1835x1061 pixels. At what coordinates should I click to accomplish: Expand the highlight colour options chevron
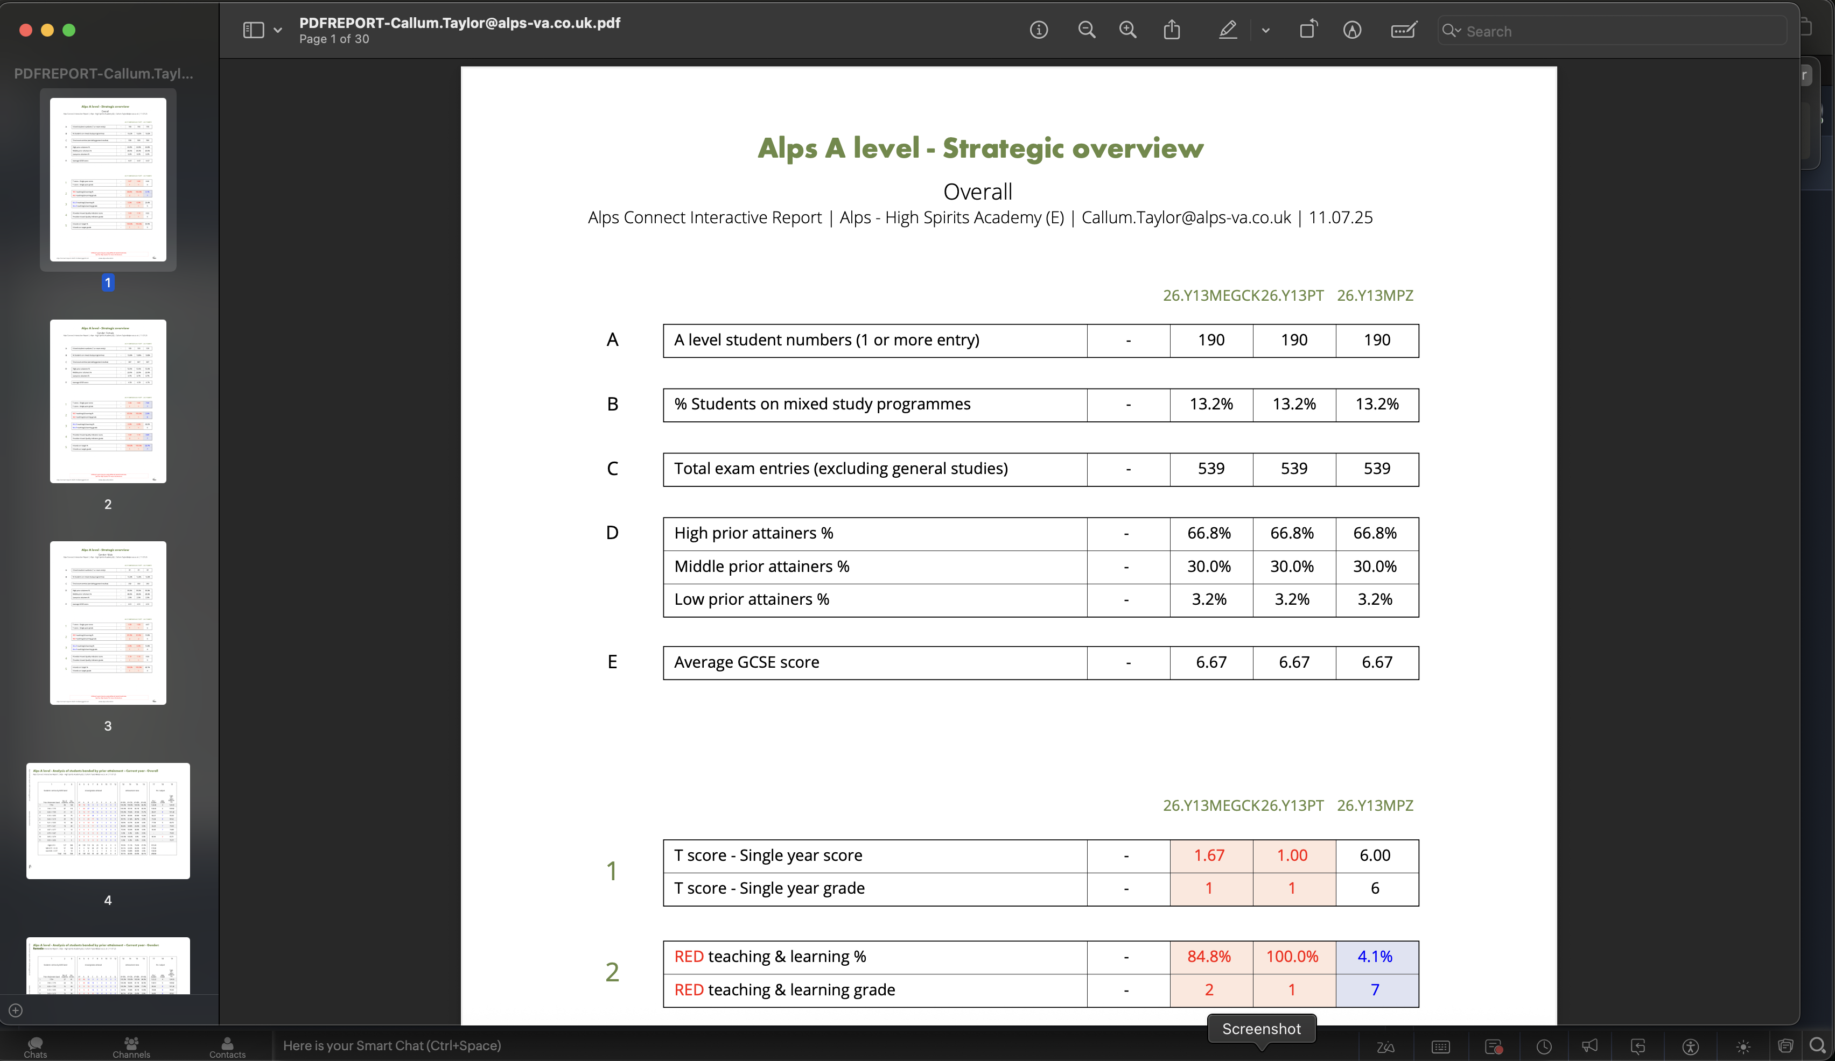tap(1265, 31)
